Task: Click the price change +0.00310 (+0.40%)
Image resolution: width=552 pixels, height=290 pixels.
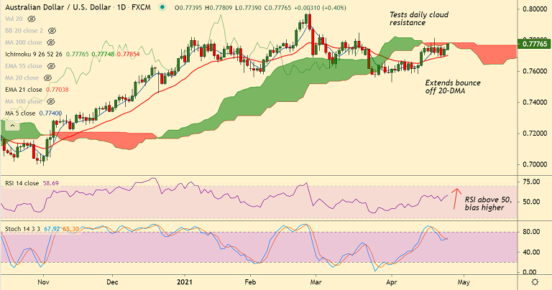Action: pyautogui.click(x=320, y=7)
